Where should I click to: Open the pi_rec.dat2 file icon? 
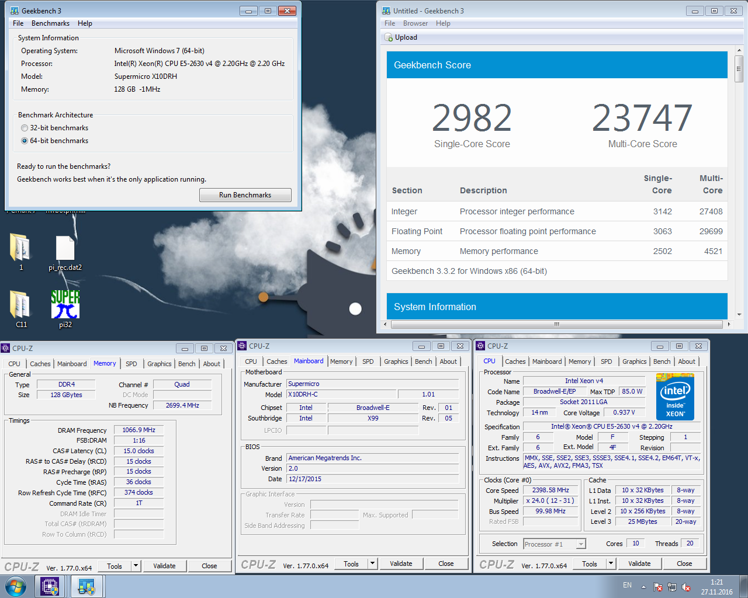(65, 248)
